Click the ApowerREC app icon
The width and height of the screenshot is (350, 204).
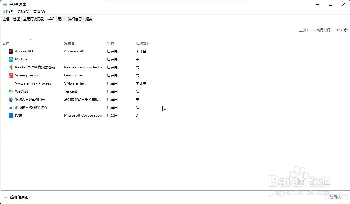click(11, 51)
